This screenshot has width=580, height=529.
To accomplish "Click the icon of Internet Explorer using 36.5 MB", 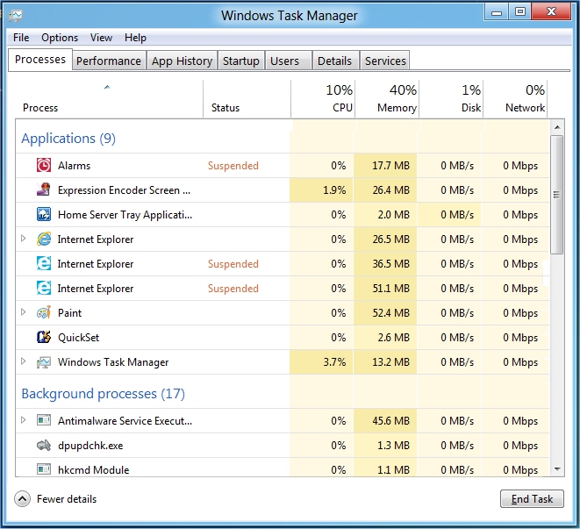I will (x=44, y=264).
